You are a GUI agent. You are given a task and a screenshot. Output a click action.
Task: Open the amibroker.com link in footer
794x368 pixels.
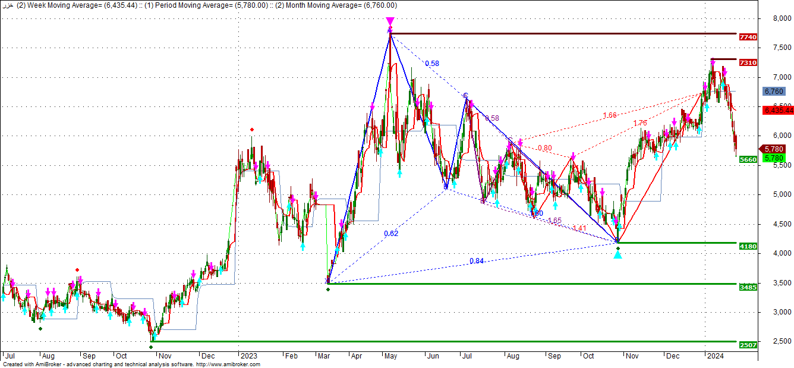click(x=228, y=364)
